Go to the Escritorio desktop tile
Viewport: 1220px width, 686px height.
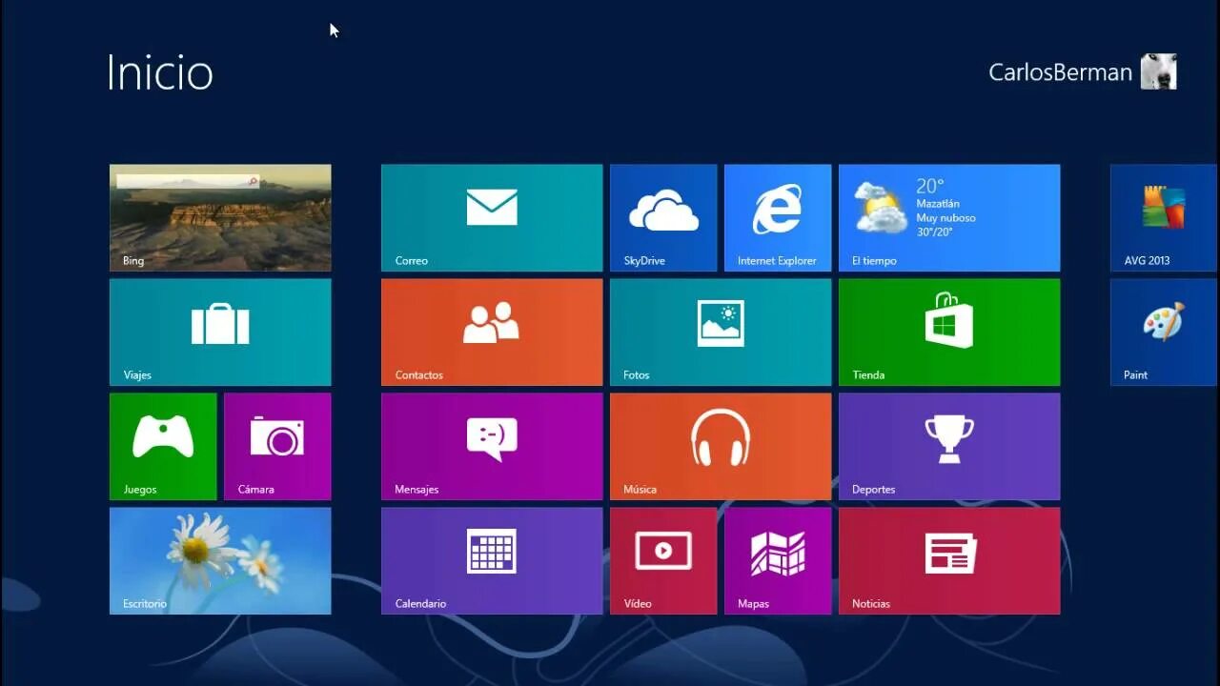[x=220, y=561]
